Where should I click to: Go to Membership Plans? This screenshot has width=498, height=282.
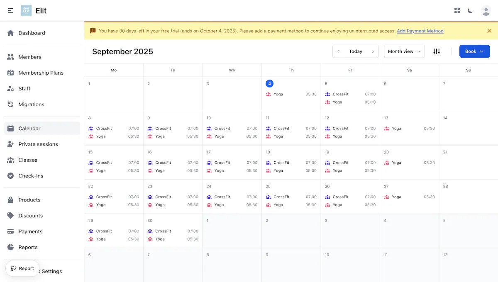[x=42, y=73]
